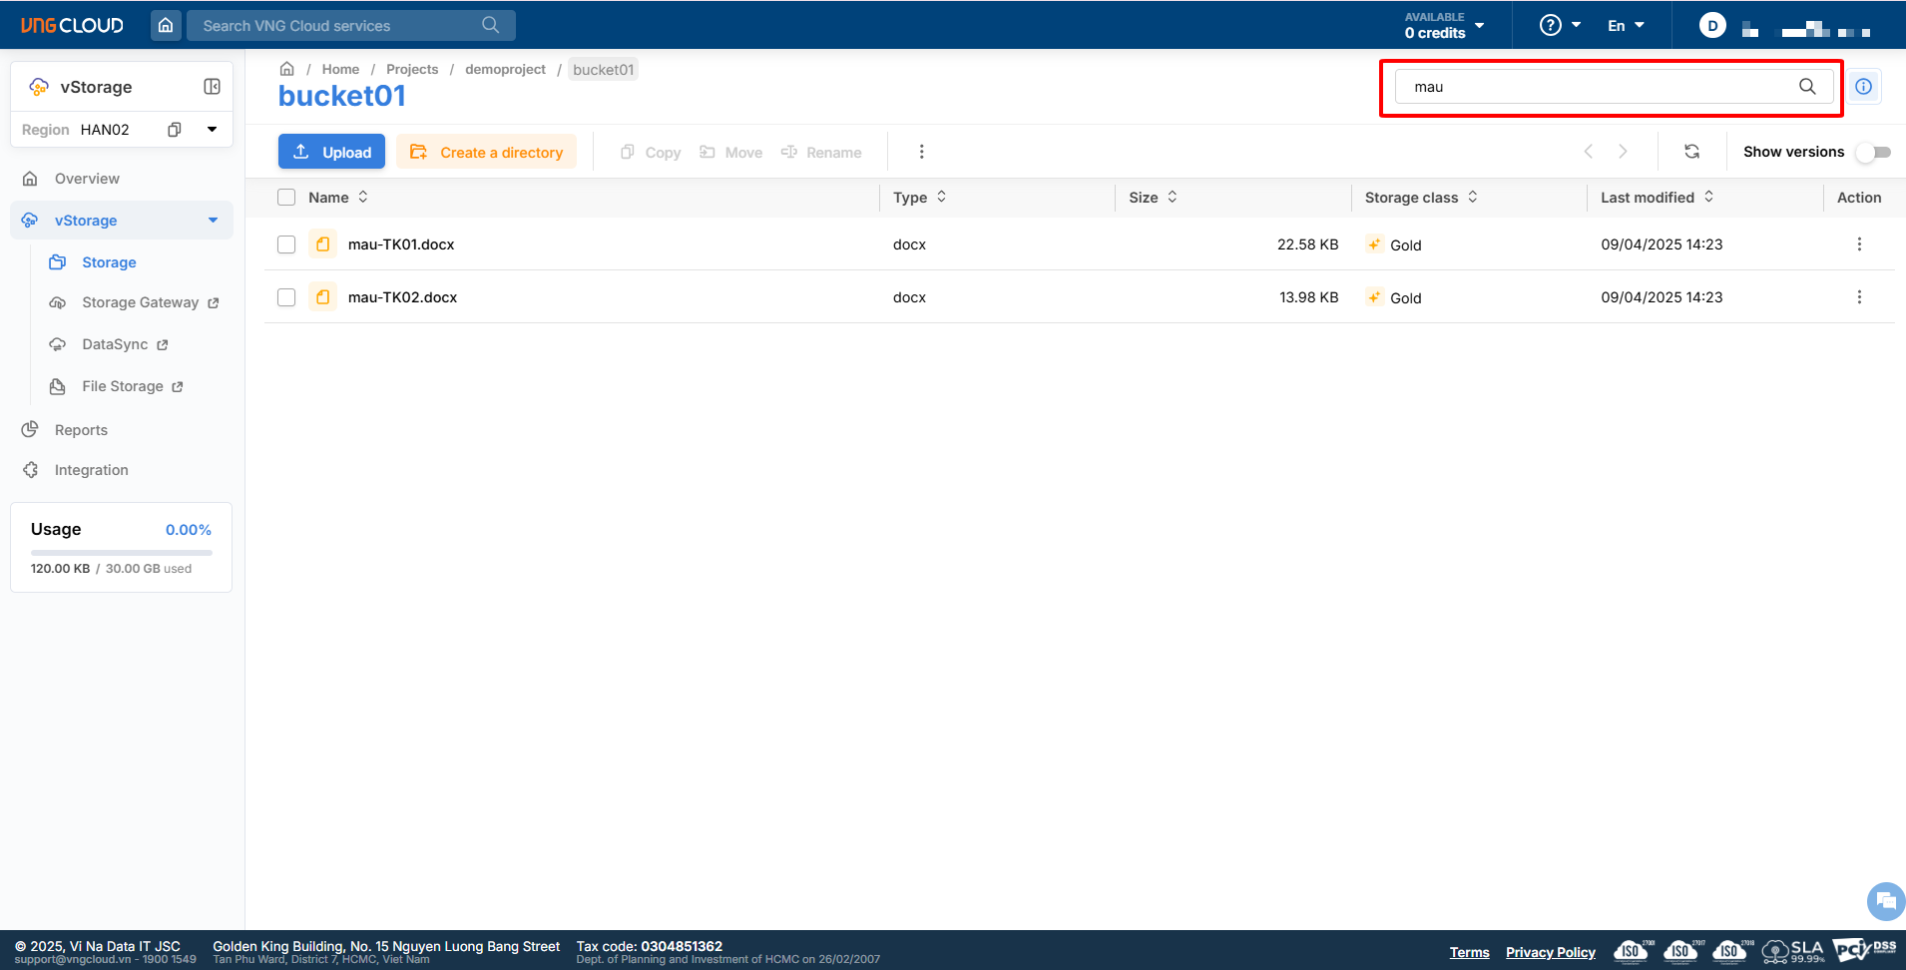Tick the select-all checkbox in Name header
Viewport: 1906px width, 970px height.
(286, 198)
